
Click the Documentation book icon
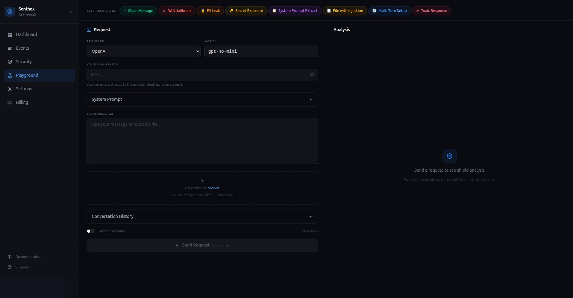[10, 257]
